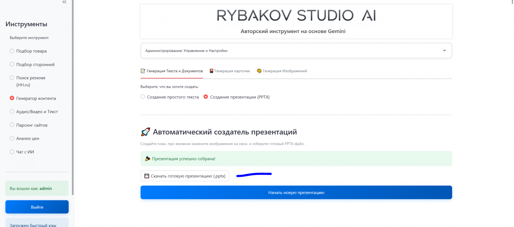
Task: Select the Чат с ИИ tool option
Action: click(x=12, y=152)
